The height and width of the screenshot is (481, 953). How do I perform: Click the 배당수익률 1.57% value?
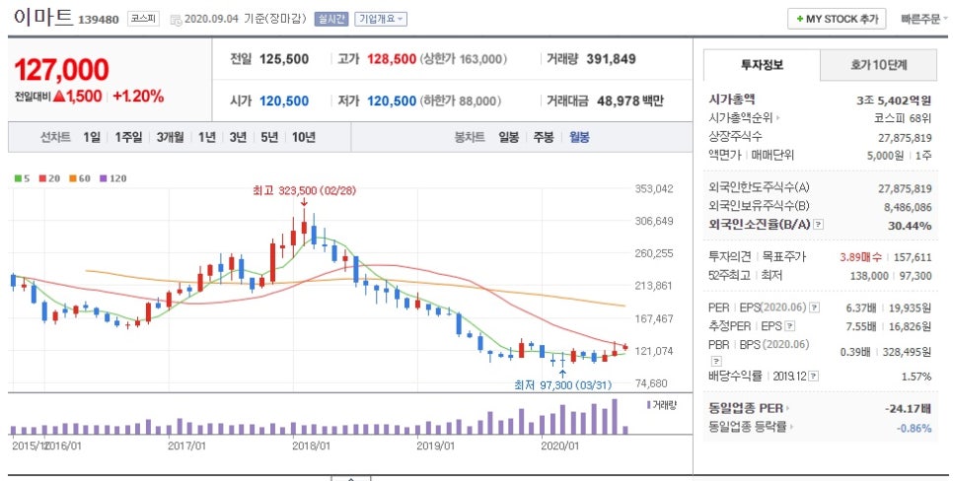916,378
